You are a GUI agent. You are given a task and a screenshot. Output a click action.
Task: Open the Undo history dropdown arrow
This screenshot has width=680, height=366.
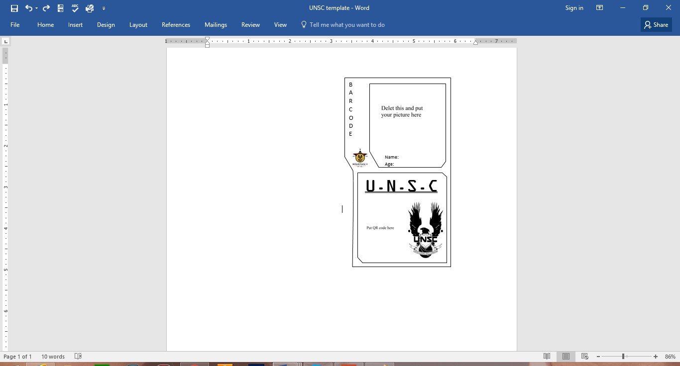click(x=37, y=8)
